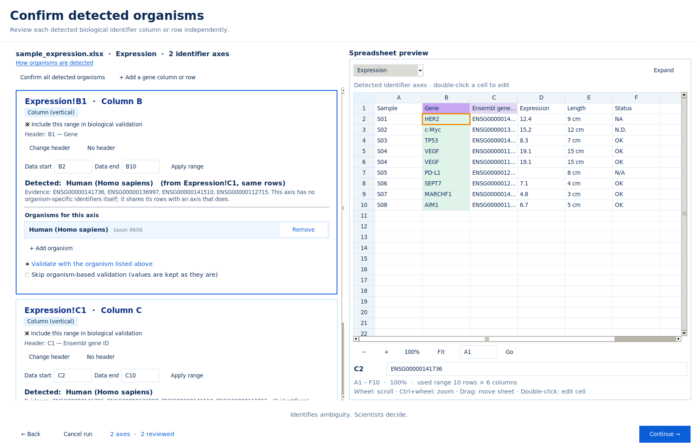Zoom out with the minus button
Viewport: 698px width, 446px height.
click(364, 352)
